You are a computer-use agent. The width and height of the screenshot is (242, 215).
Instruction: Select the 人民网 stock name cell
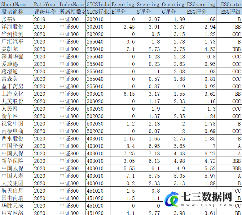(x=16, y=108)
